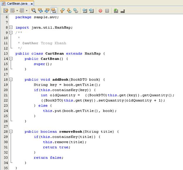This screenshot has width=183, height=170.
Task: Click 'sample.mvc;' package name
Action: [x=46, y=17]
